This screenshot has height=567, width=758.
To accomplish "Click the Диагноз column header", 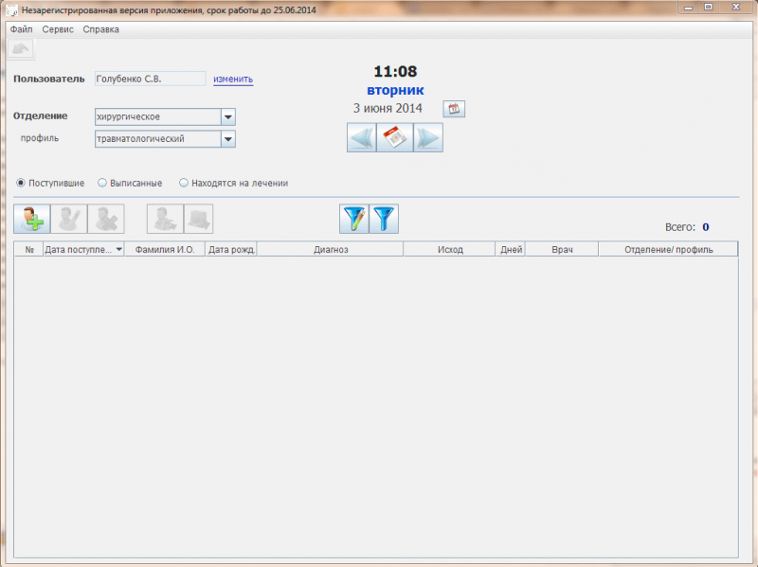I will pos(331,250).
